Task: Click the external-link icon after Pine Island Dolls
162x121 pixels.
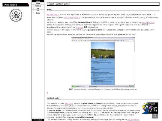Action: 79,17
